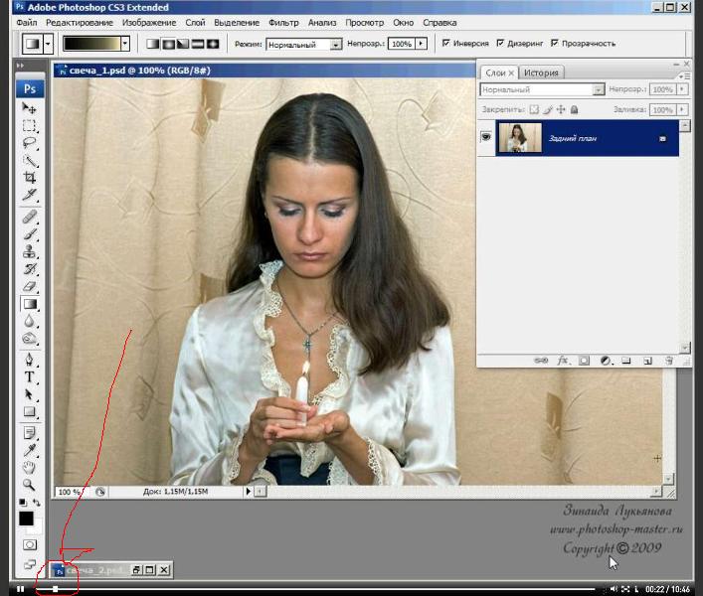703x596 pixels.
Task: Switch to the История tab
Action: click(x=541, y=73)
